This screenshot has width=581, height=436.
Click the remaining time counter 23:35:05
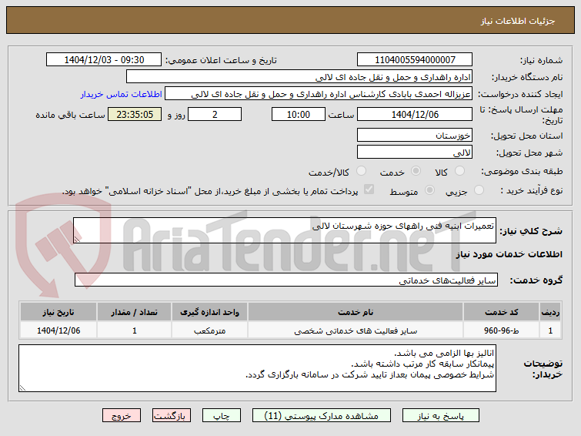[135, 114]
